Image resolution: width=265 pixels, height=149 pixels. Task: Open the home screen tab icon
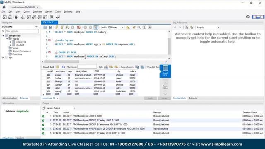4,7
